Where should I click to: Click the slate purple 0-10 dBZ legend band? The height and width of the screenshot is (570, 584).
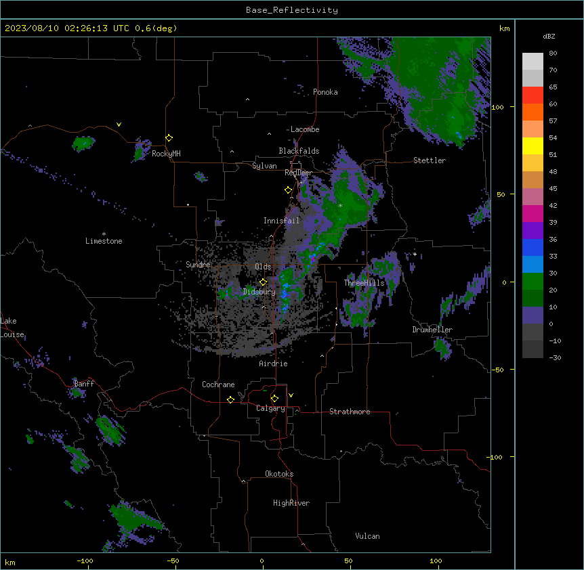click(533, 315)
